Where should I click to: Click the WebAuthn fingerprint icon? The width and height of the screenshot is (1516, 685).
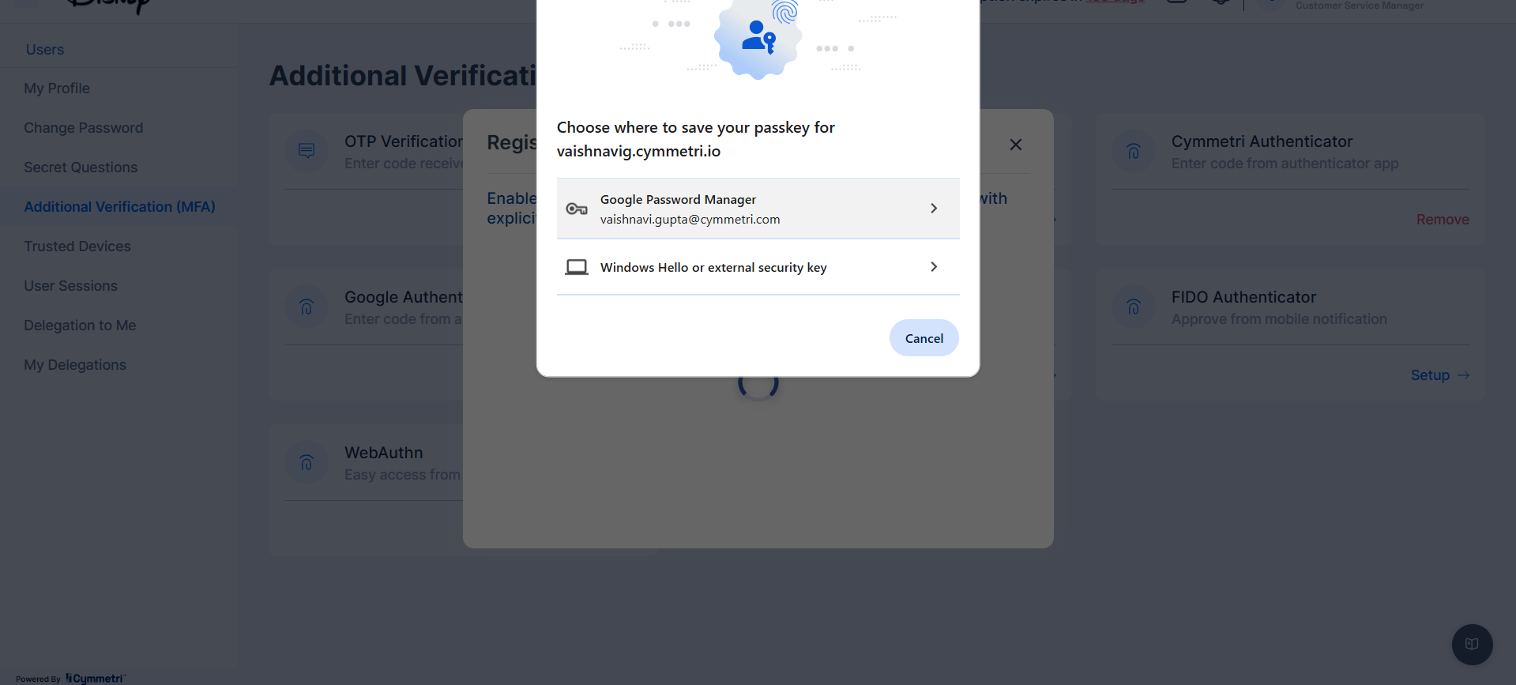[307, 462]
